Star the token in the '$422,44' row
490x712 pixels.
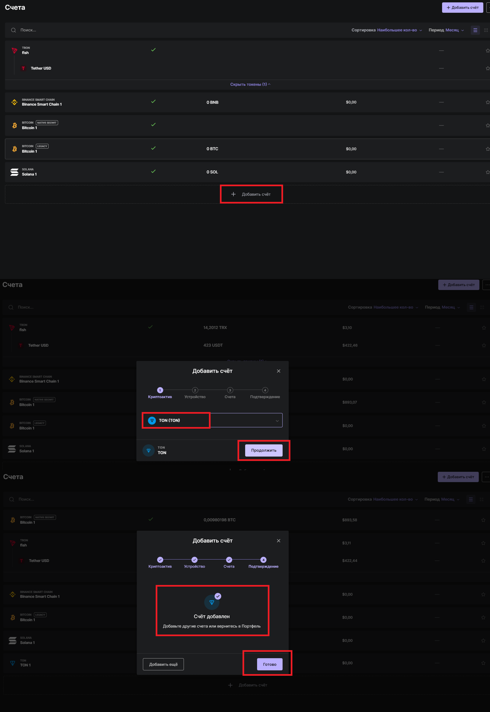click(483, 561)
